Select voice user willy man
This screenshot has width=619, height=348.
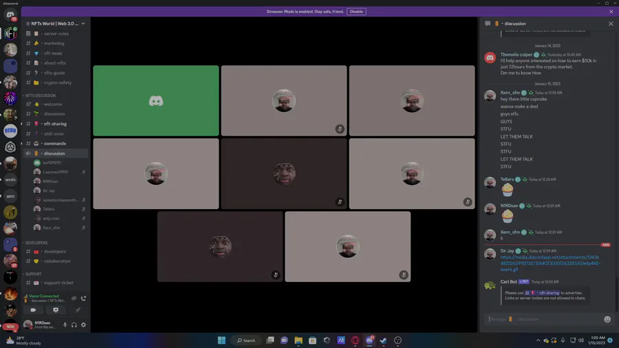(59, 219)
